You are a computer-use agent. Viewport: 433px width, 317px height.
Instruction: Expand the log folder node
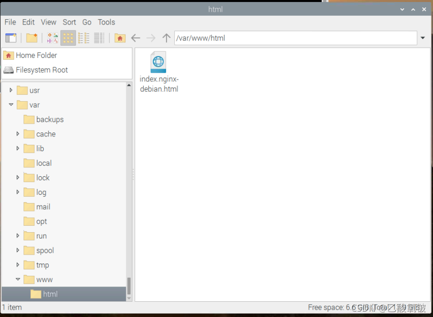[18, 192]
